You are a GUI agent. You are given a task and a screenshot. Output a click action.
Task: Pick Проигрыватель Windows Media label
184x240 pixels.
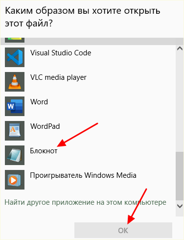[83, 175]
